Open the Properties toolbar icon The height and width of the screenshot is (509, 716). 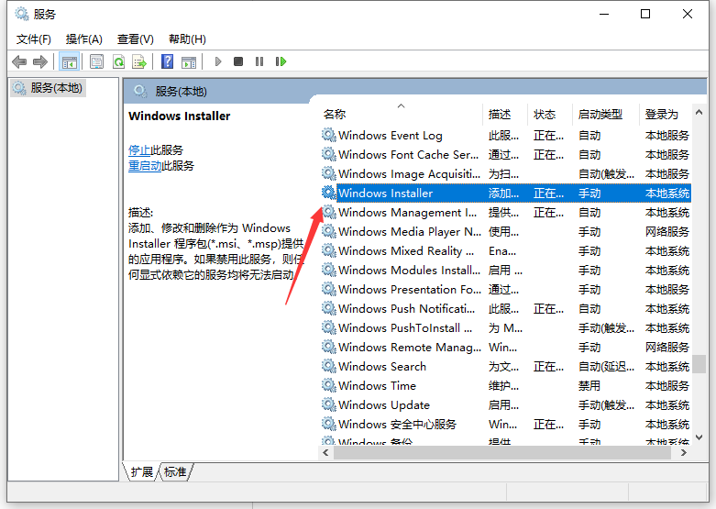click(x=96, y=61)
